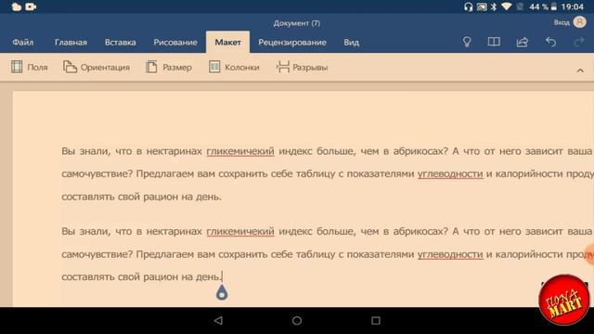The height and width of the screenshot is (334, 594).
Task: Click гликемичекий in the second paragraph
Action: 240,231
